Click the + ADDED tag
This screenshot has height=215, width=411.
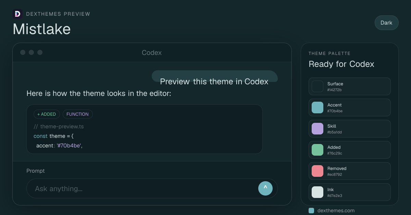[x=47, y=114]
